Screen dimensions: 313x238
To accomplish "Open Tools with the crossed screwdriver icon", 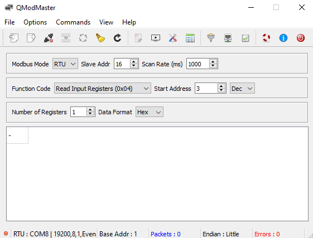I will coord(173,38).
